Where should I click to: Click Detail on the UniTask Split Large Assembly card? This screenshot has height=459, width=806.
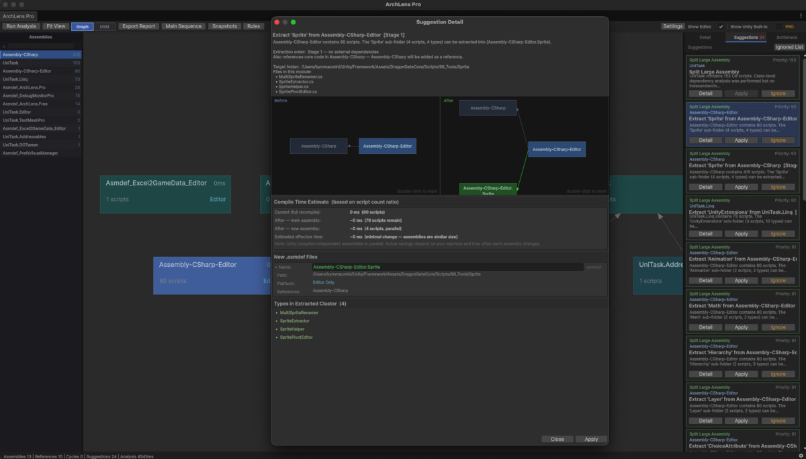click(705, 93)
